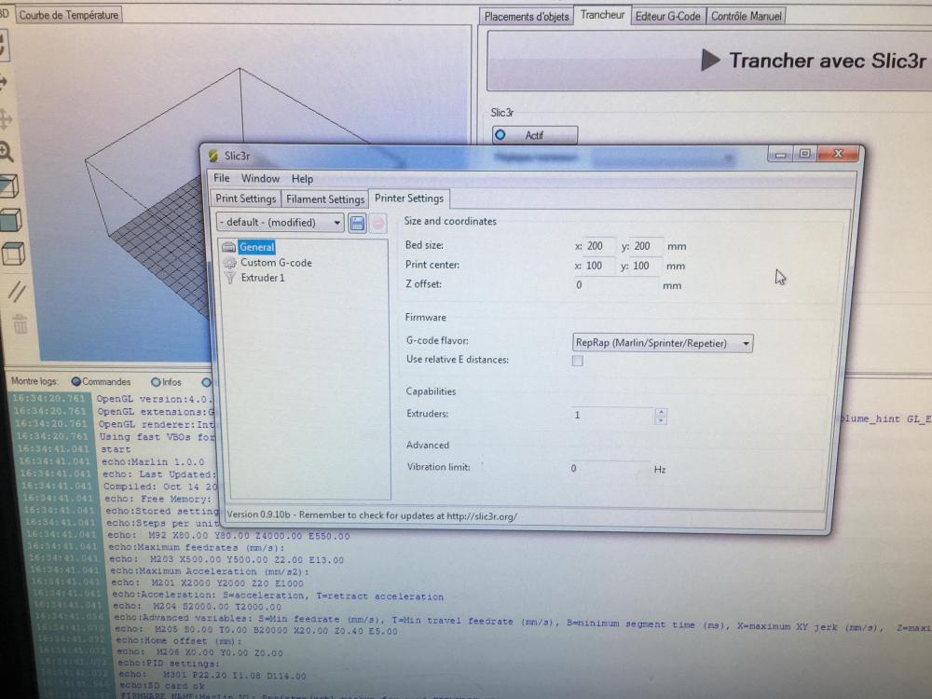Switch to the Filament Settings tab
The image size is (932, 699).
(325, 199)
